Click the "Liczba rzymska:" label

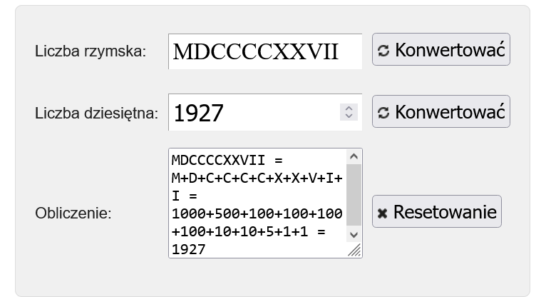(x=91, y=51)
